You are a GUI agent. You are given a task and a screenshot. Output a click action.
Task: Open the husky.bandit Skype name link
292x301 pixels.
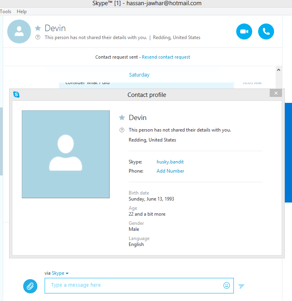pyautogui.click(x=170, y=162)
